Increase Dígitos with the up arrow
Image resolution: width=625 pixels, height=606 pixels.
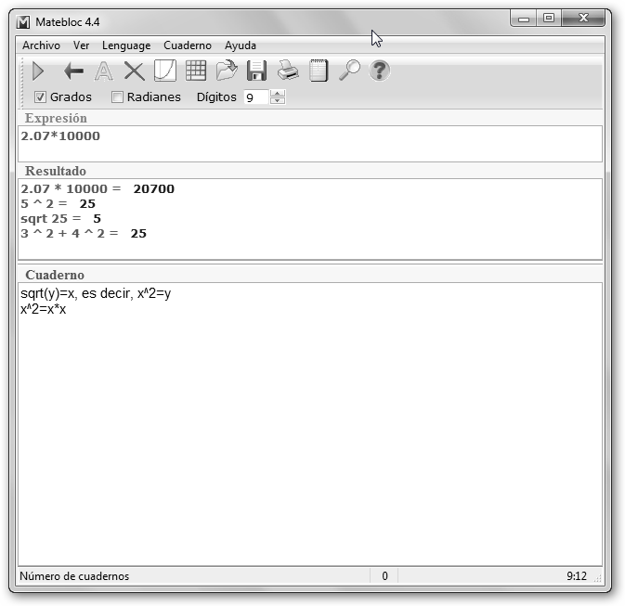278,94
